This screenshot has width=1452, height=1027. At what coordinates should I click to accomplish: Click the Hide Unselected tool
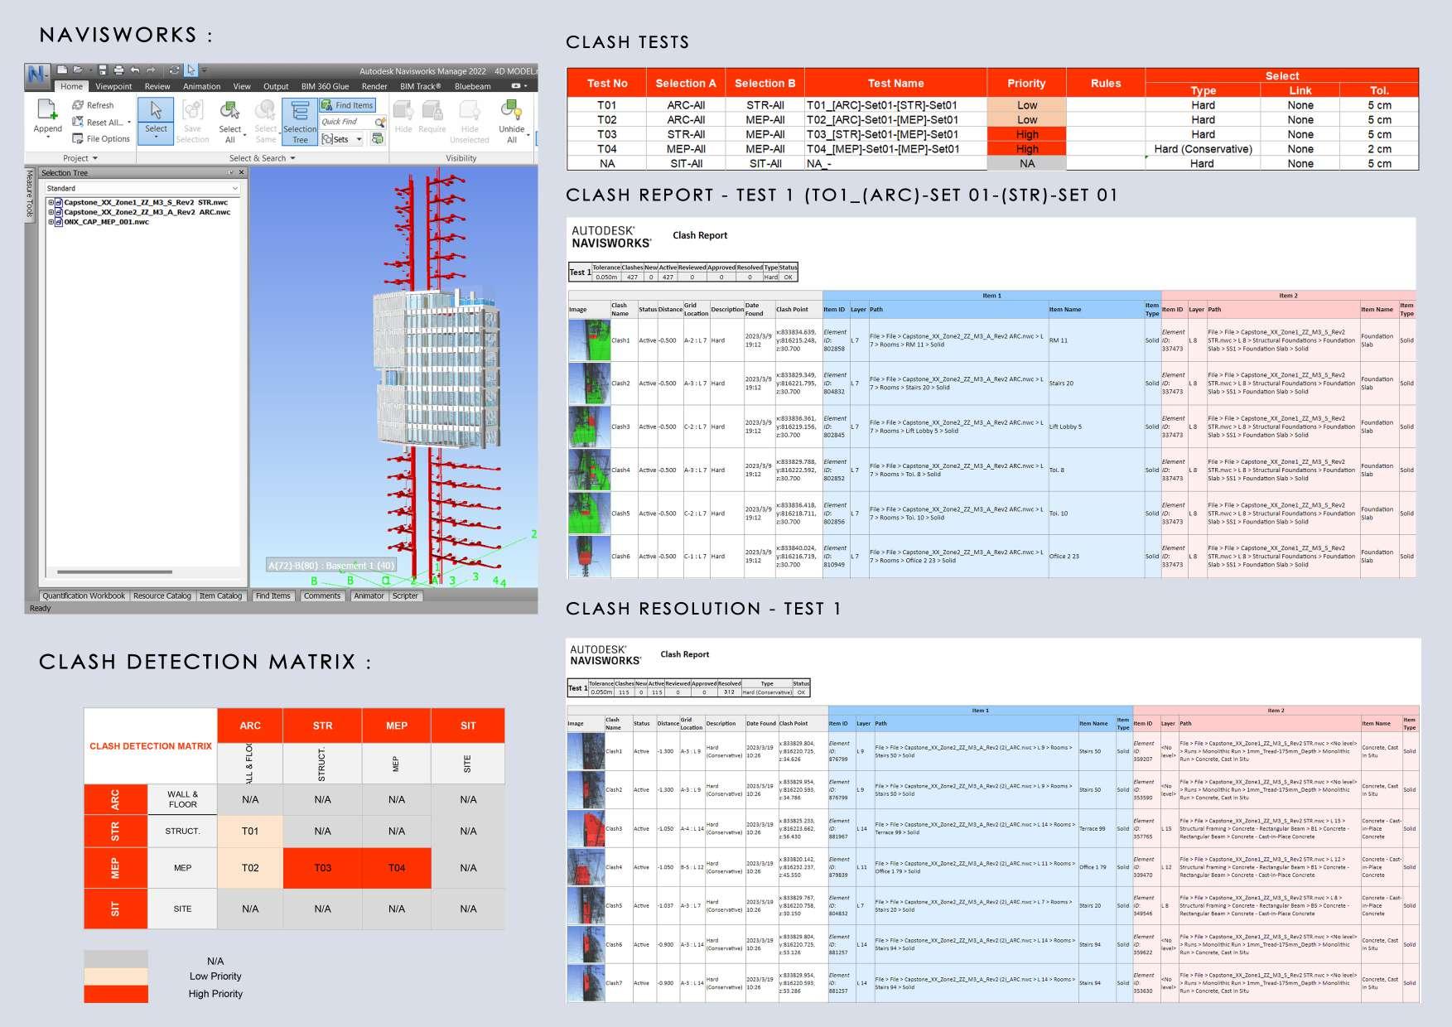(470, 121)
